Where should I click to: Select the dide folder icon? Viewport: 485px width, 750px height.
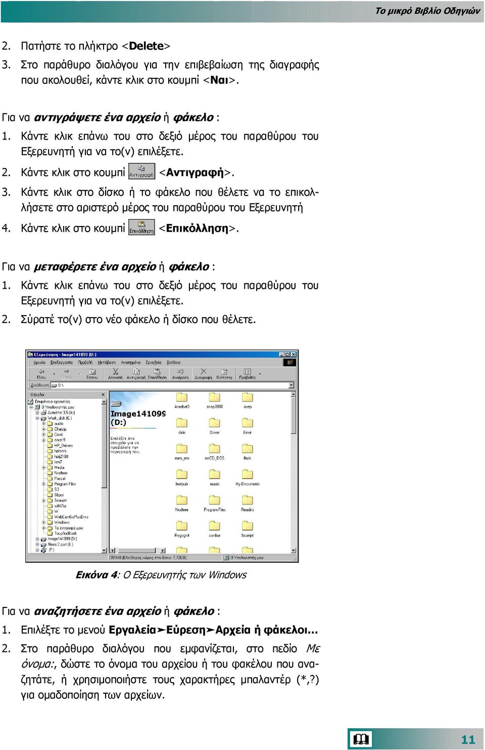pyautogui.click(x=182, y=423)
